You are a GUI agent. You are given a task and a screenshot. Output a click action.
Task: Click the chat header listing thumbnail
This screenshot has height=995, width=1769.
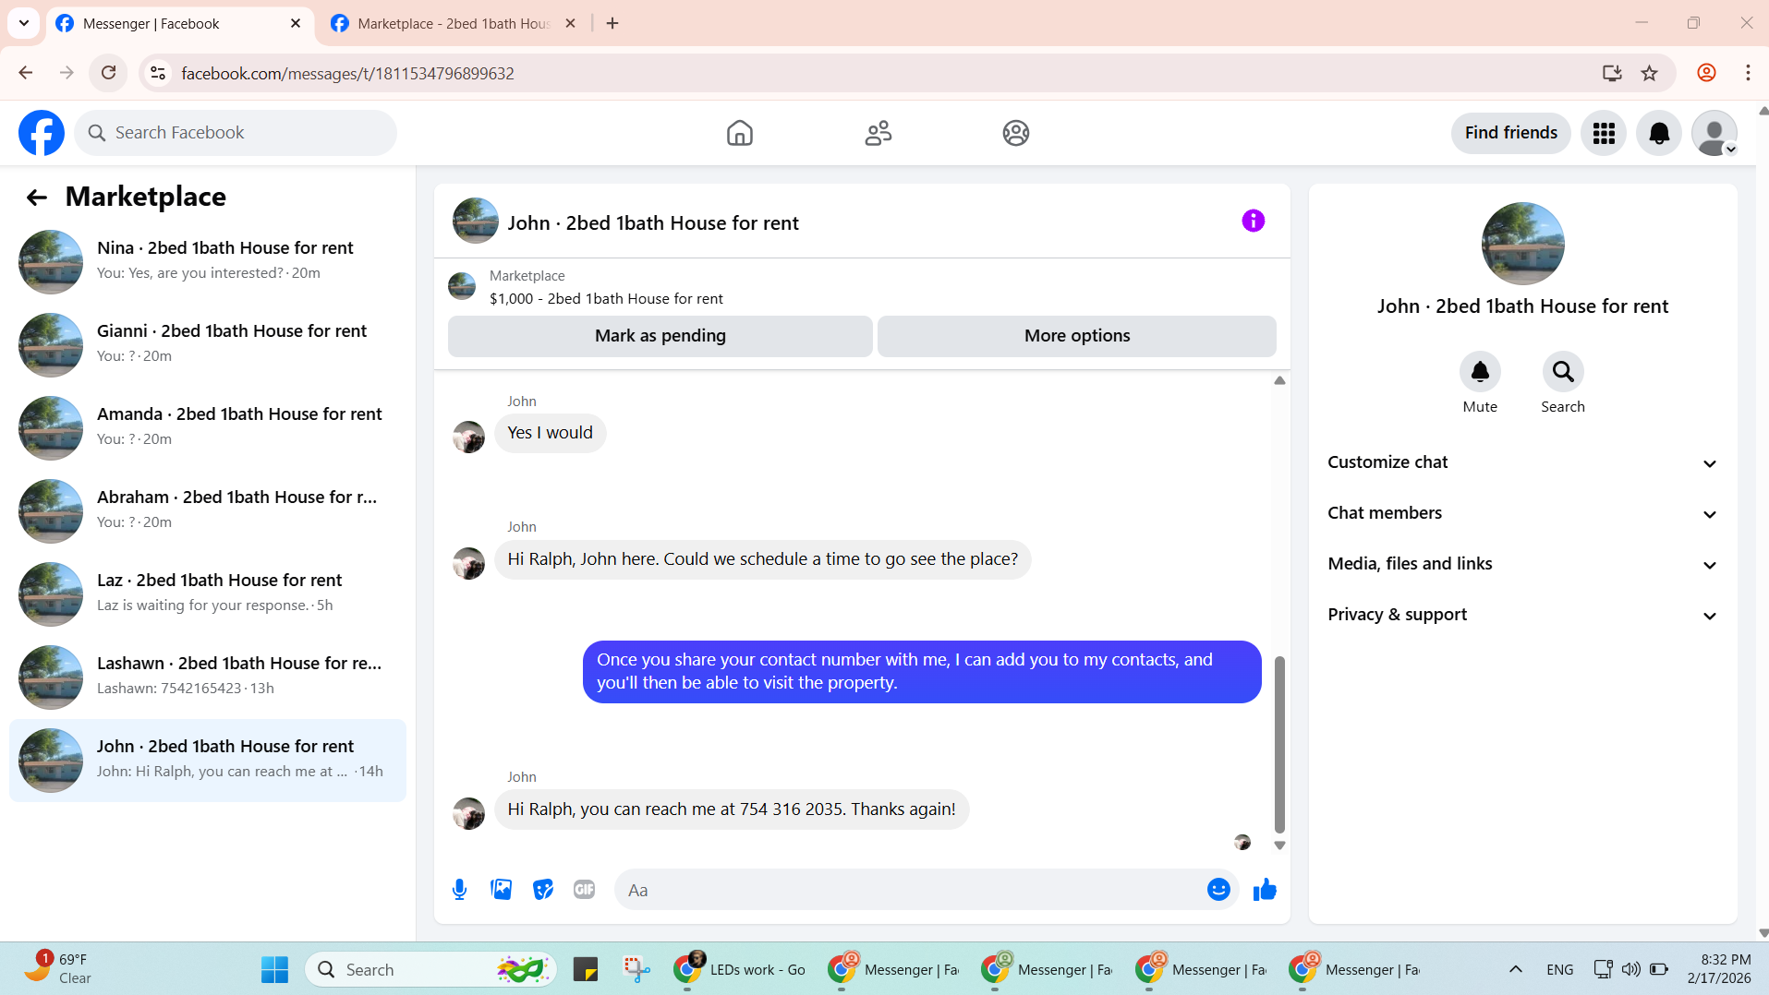(x=476, y=221)
